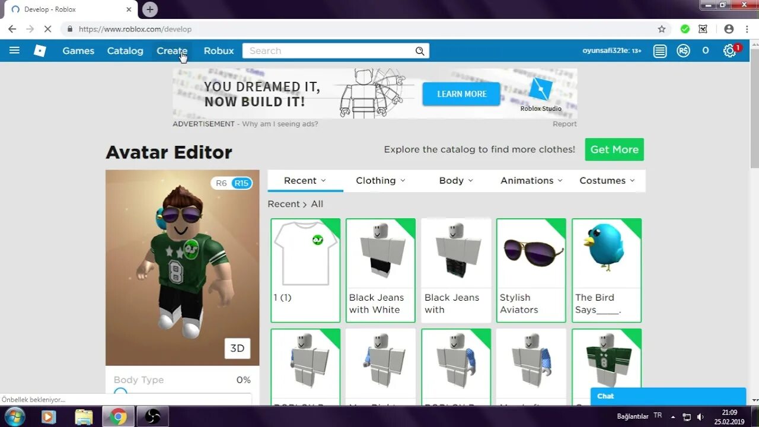
Task: Click the browser address bar
Action: coord(356,28)
